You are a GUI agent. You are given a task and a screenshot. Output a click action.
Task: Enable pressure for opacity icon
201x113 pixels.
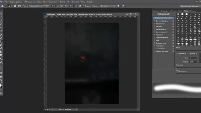click(62, 6)
